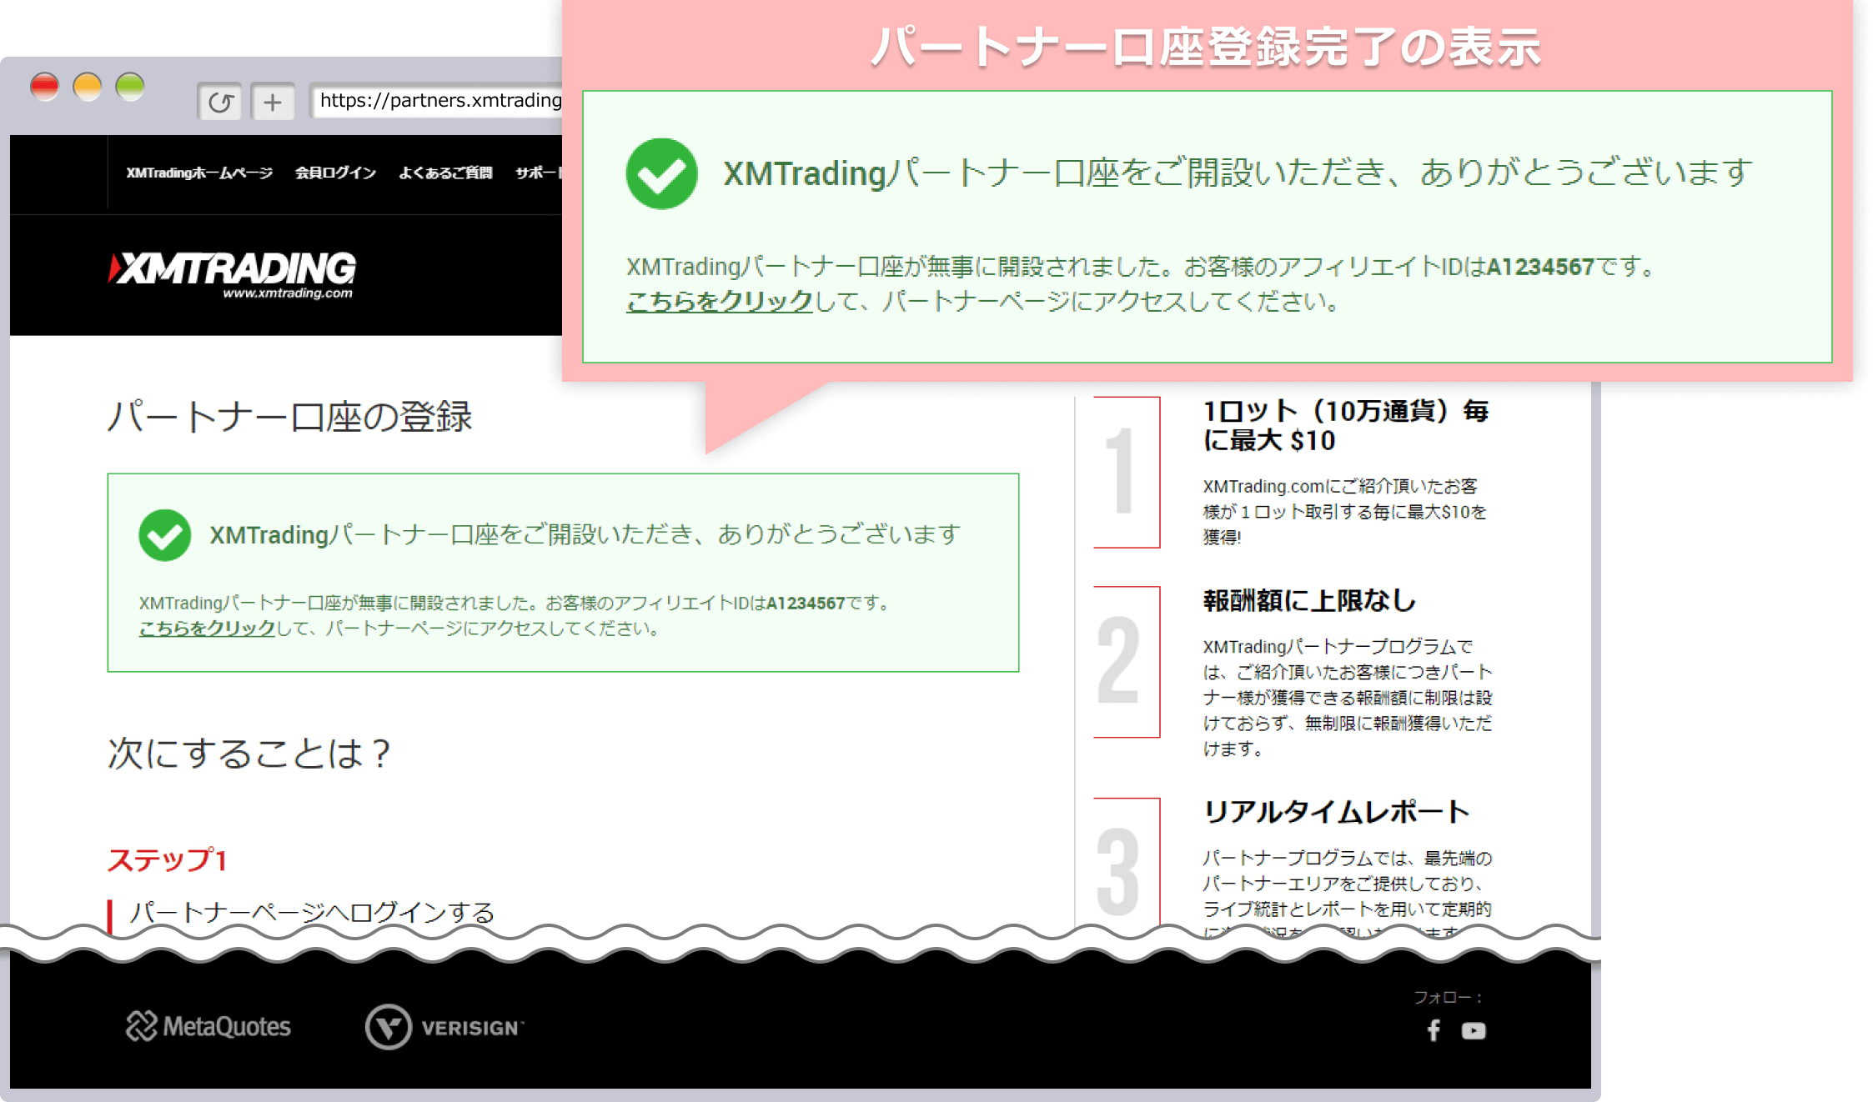The width and height of the screenshot is (1873, 1102).
Task: Click リアルタイムレポート heading
Action: [1336, 812]
